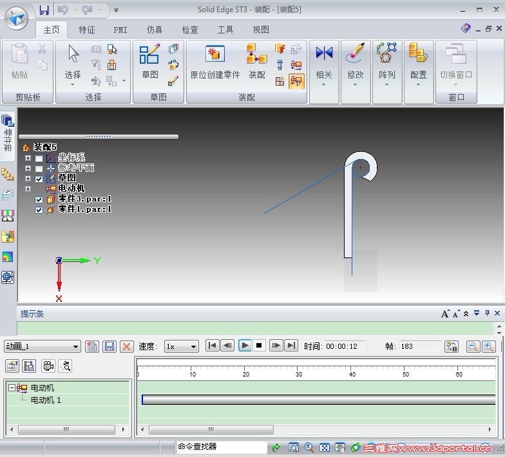Select 电动机 1 in the timeline list
The height and width of the screenshot is (457, 505).
pos(46,400)
